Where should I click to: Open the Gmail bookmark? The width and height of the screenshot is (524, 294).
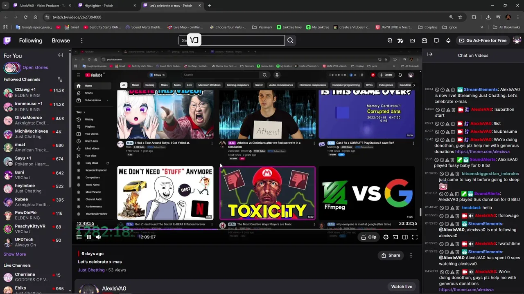tap(72, 27)
